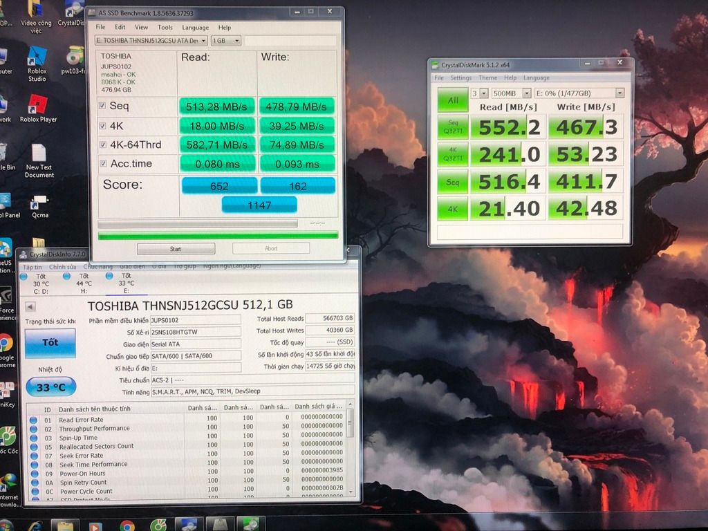
Task: Launch Google Chrome from the desktop
Action: tap(6, 350)
